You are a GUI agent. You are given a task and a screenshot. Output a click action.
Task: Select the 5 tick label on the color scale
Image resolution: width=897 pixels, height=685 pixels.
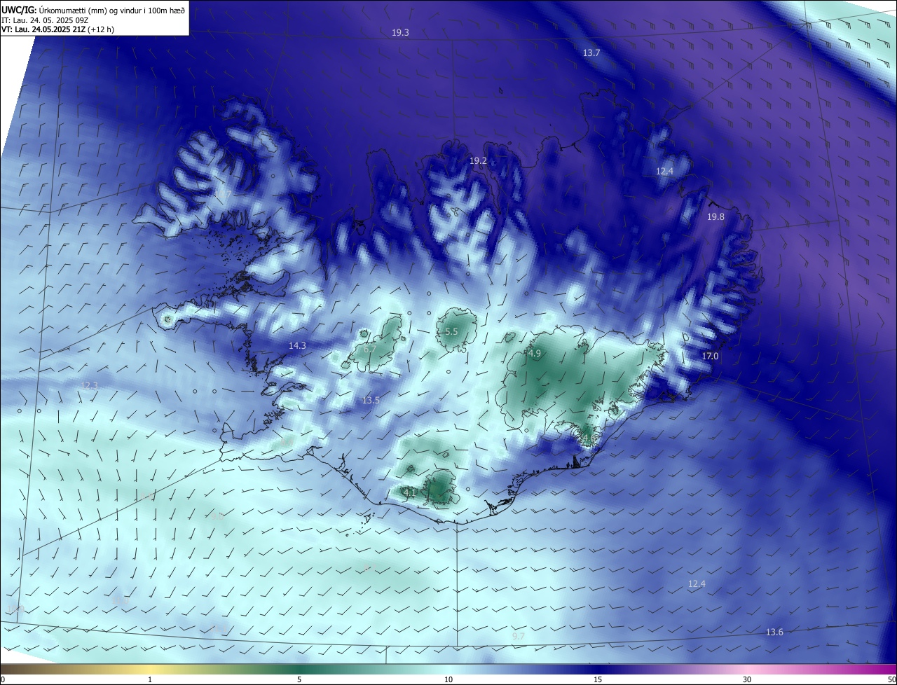tap(299, 679)
